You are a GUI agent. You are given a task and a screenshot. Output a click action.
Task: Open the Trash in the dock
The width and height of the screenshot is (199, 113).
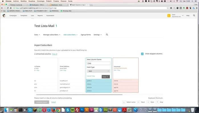[192, 110]
